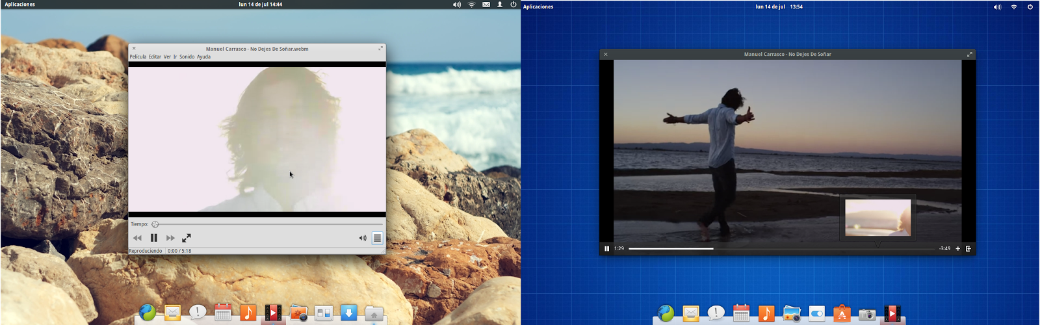Screen dimensions: 1040x325
Task: Click the 14:44 date and time indicator
Action: pyautogui.click(x=260, y=5)
